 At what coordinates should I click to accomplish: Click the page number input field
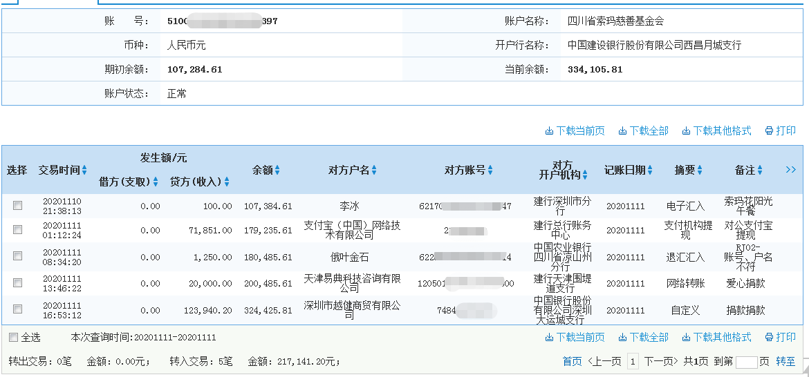tap(747, 362)
